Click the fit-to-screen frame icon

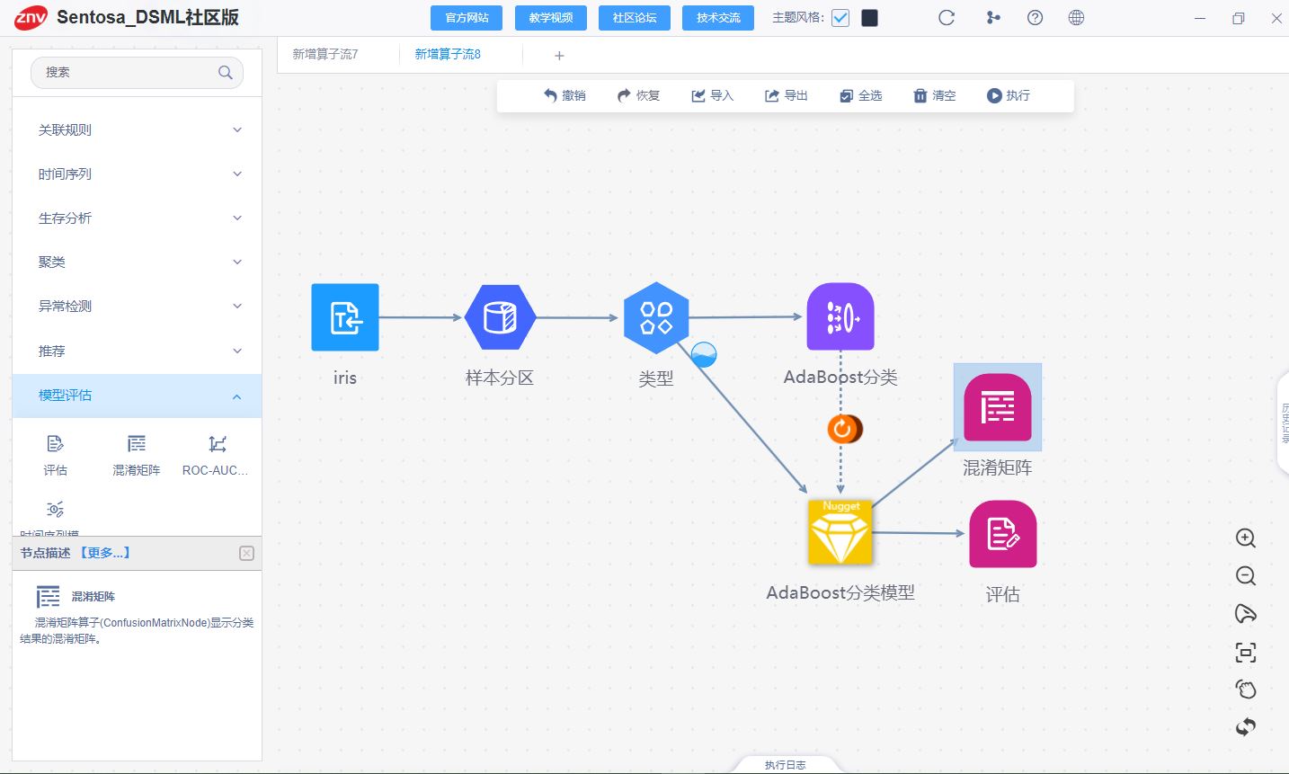[x=1246, y=653]
